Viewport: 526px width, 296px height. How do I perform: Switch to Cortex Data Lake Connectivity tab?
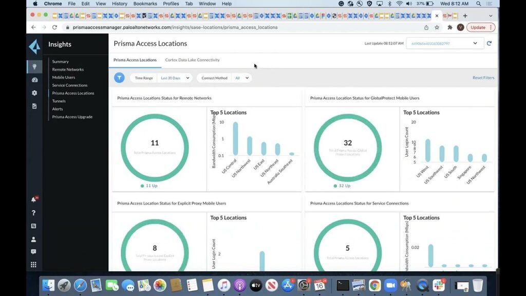pyautogui.click(x=192, y=60)
